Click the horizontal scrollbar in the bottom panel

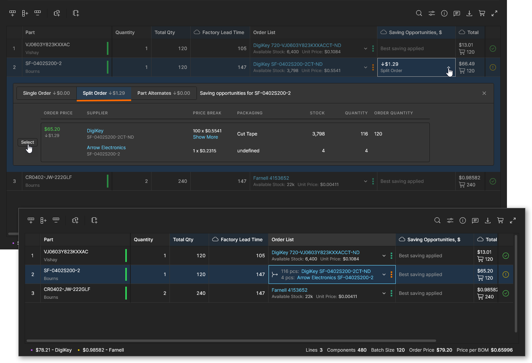point(231,341)
